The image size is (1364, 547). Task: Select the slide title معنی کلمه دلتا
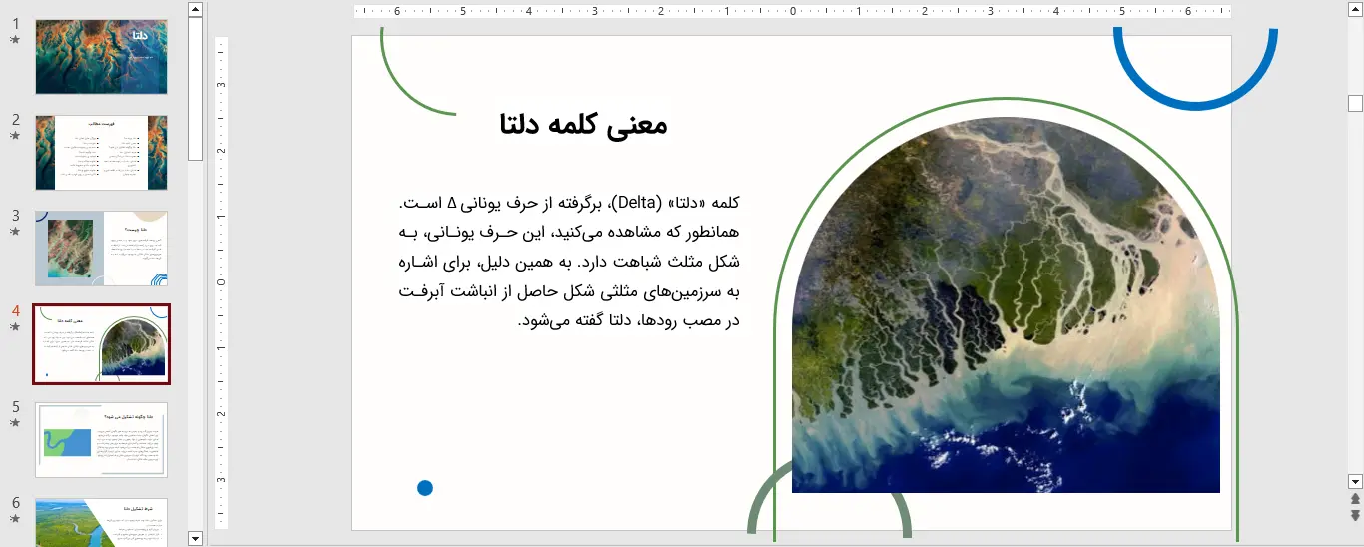tap(583, 125)
